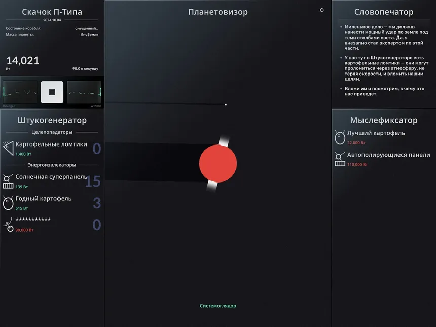
Task: Click the Картофельные ломтики triangle icon
Action: click(8, 148)
